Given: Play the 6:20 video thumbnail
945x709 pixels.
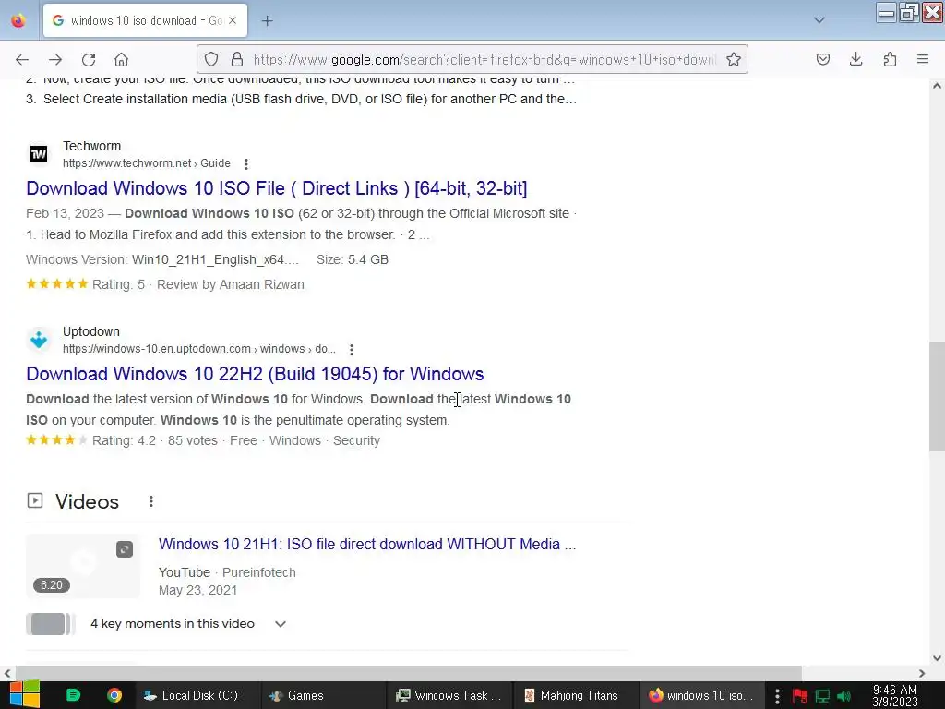Looking at the screenshot, I should point(83,566).
